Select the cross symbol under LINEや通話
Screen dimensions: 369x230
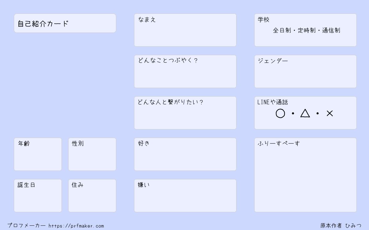point(330,113)
